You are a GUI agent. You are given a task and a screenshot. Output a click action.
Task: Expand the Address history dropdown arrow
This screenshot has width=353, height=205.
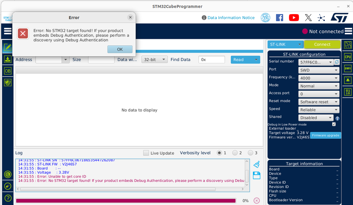pos(65,60)
